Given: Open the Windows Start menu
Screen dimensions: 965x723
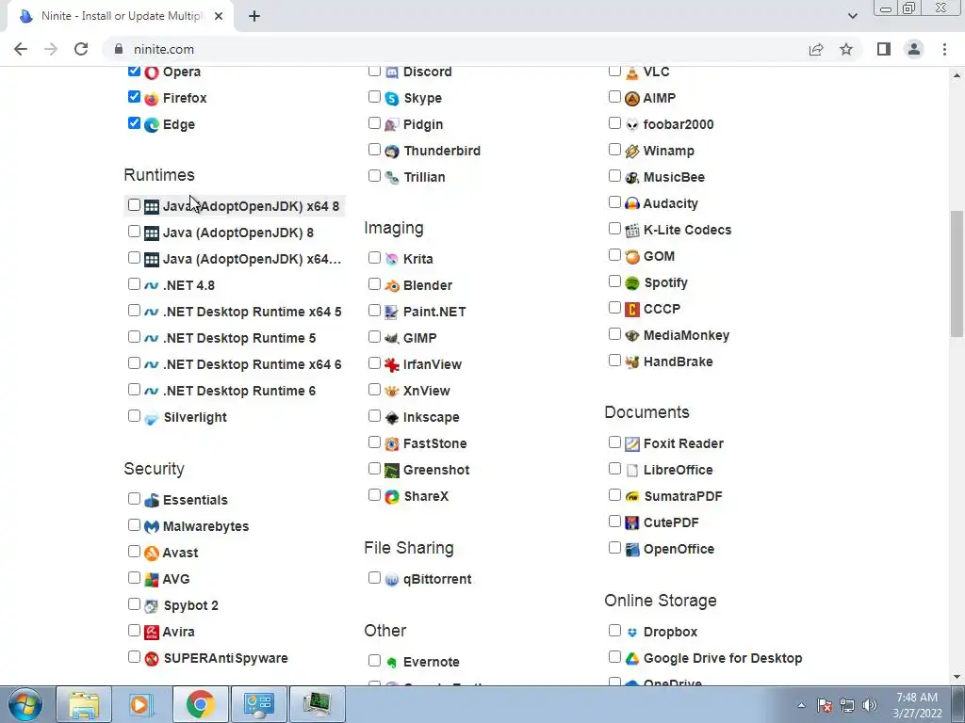Looking at the screenshot, I should [24, 704].
